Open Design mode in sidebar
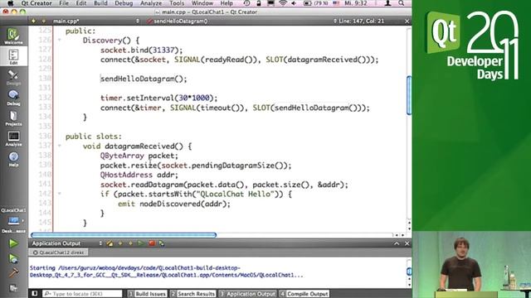The image size is (531, 298). (13, 77)
